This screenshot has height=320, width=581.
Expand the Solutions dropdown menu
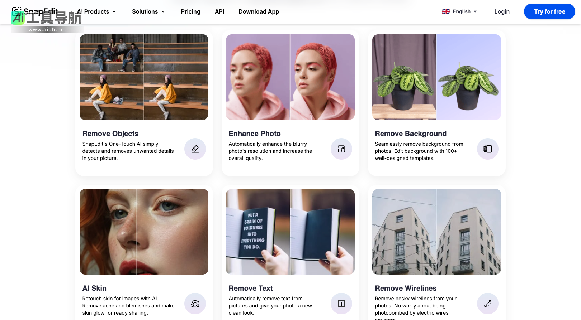click(x=148, y=11)
